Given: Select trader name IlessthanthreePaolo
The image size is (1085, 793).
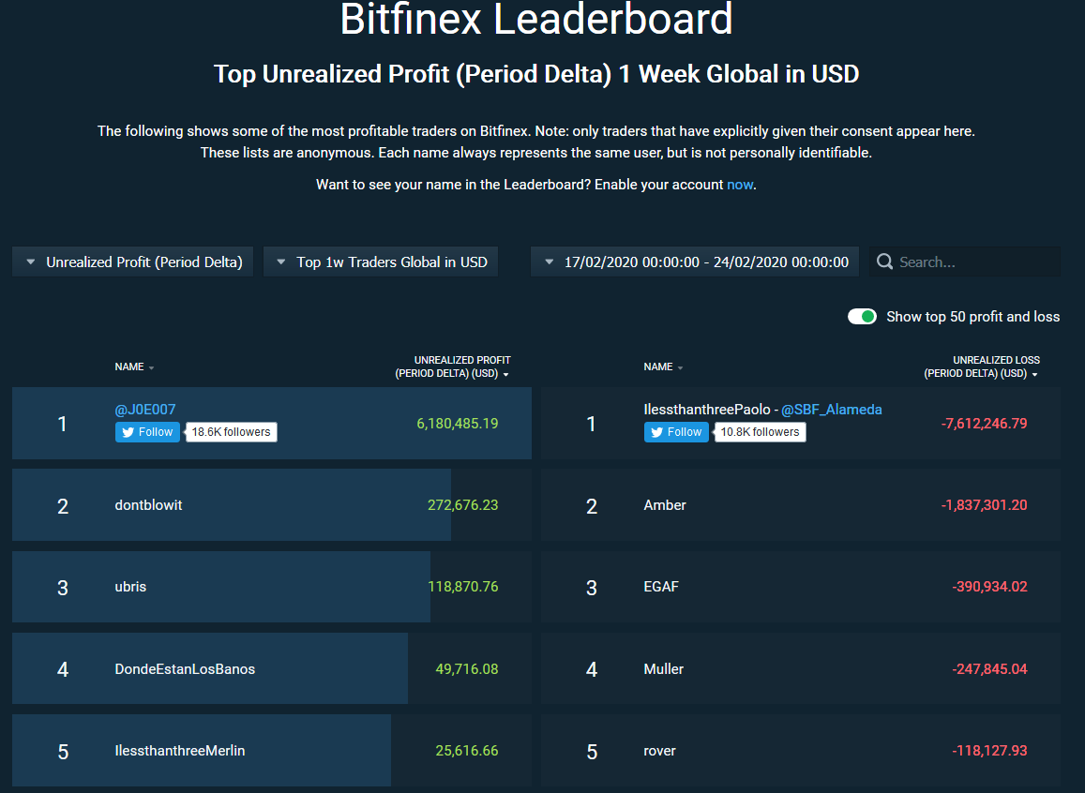Looking at the screenshot, I should (x=707, y=410).
